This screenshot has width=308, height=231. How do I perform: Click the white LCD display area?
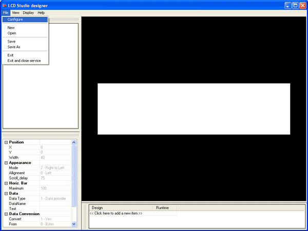tap(194, 109)
